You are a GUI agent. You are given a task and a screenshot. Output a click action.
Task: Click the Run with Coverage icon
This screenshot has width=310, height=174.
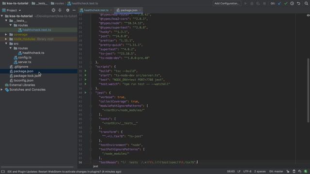tap(258, 3)
